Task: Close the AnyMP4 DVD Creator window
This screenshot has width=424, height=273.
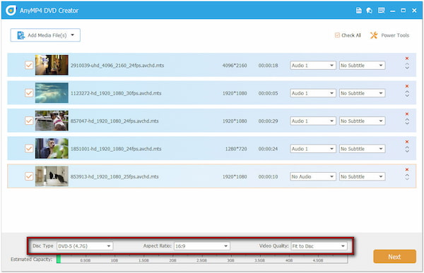Action: coord(414,11)
